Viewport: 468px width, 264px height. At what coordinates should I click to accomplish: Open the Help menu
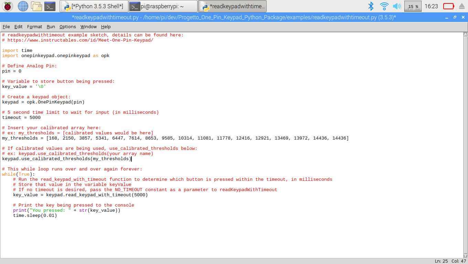pos(106,26)
